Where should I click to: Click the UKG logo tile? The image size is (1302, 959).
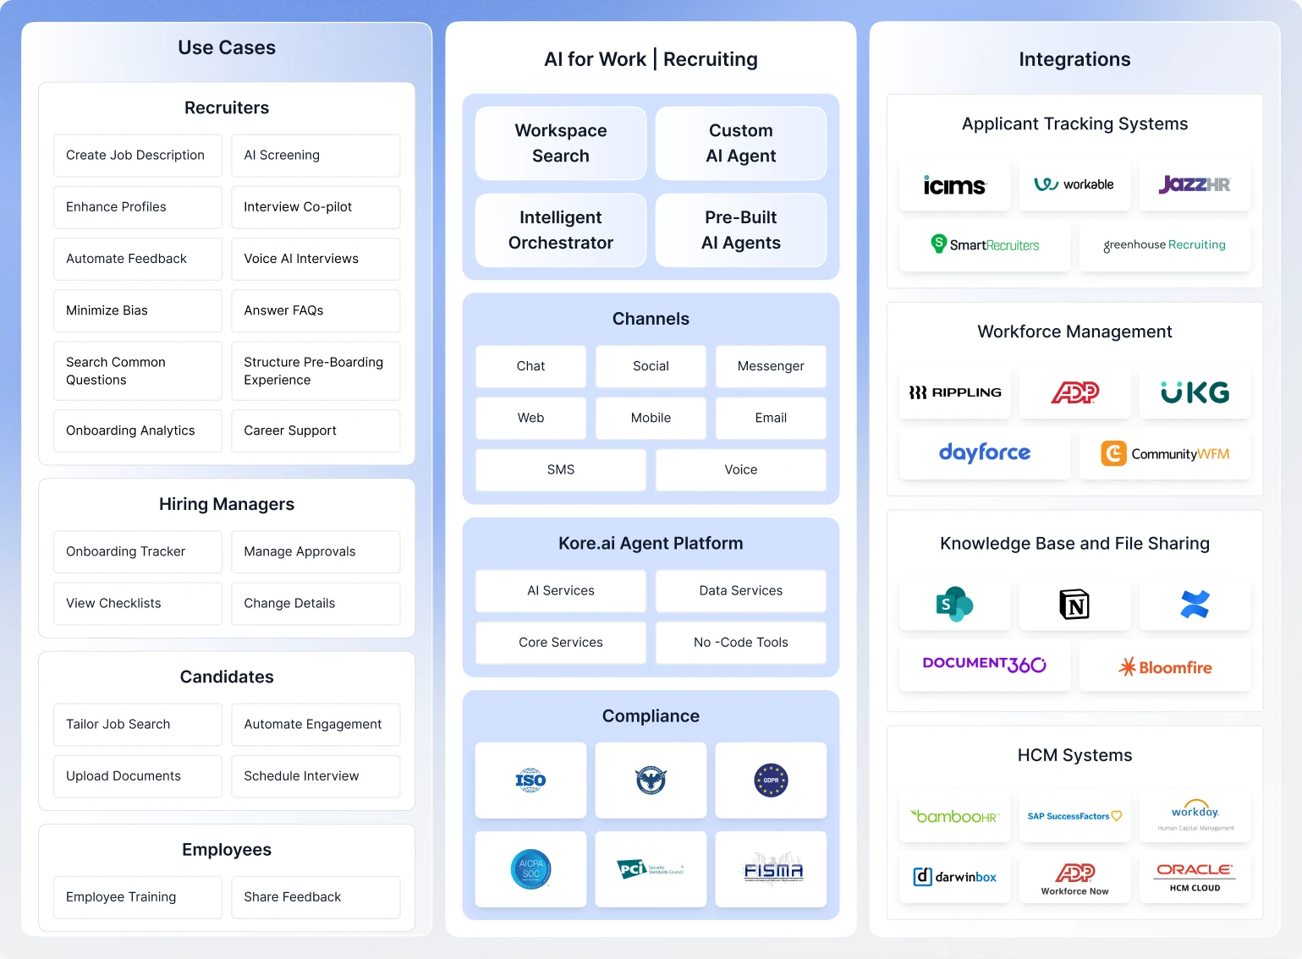click(1195, 392)
